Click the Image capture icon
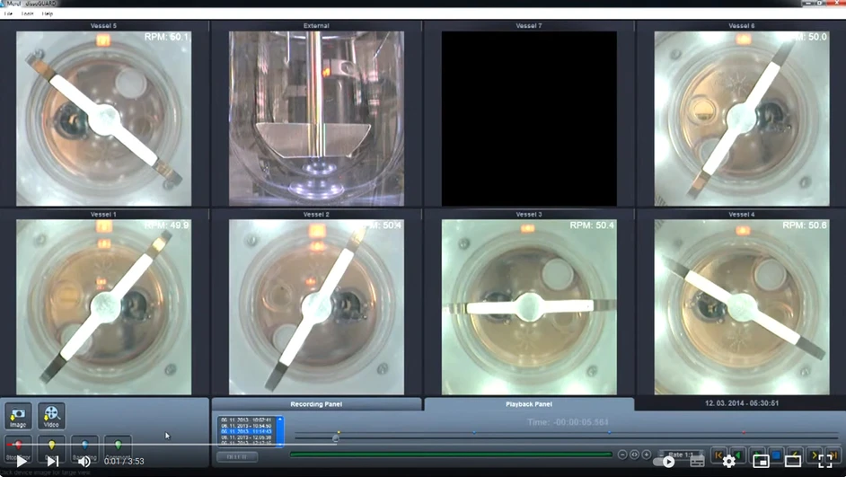Screen dimensions: 846x477 pyautogui.click(x=18, y=416)
